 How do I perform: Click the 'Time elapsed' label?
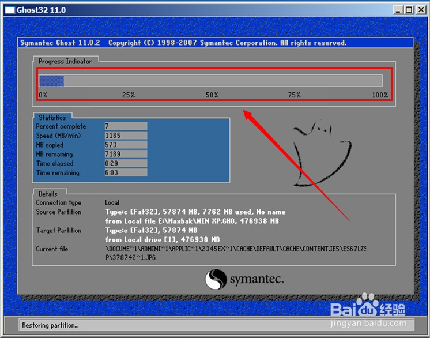55,163
